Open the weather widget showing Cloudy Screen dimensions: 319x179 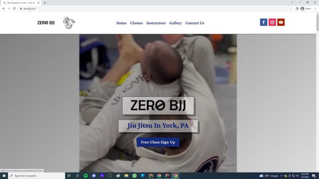click(x=269, y=176)
